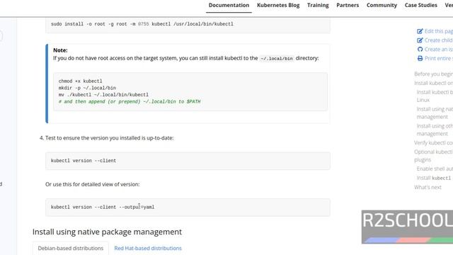Click the step 4 Test to ensure text
The image size is (453, 255).
109,138
